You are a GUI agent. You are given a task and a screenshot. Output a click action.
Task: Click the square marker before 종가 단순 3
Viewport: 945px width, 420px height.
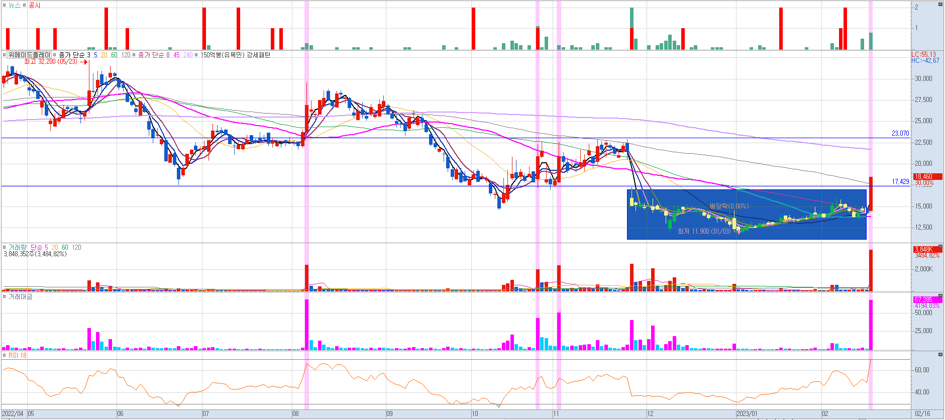55,55
